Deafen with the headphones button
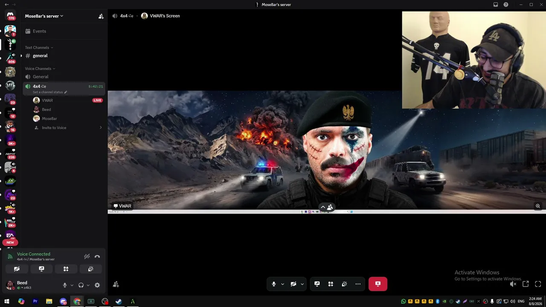546x307 pixels. [x=81, y=285]
